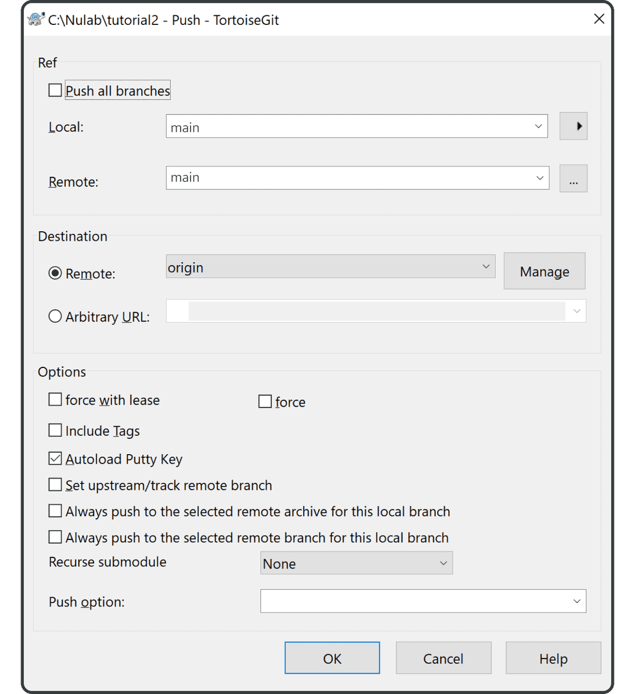The image size is (635, 694).
Task: Open the Local branch dropdown
Action: click(x=538, y=126)
